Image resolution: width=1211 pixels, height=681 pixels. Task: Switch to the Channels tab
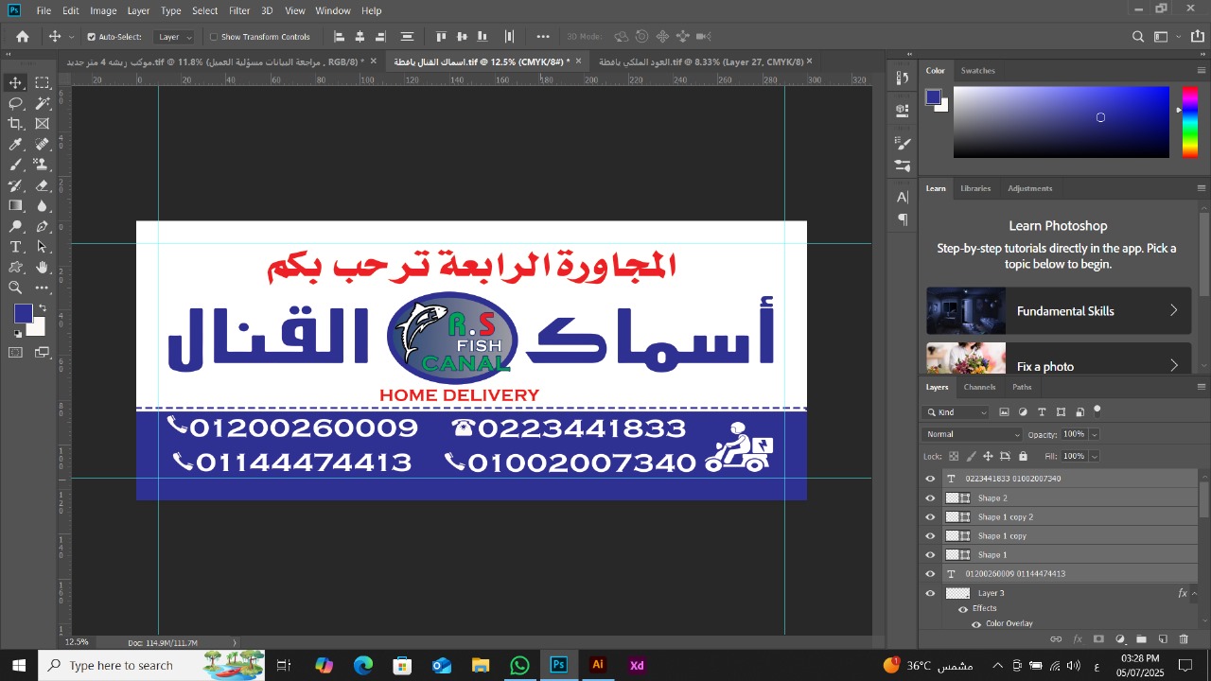[x=979, y=387]
